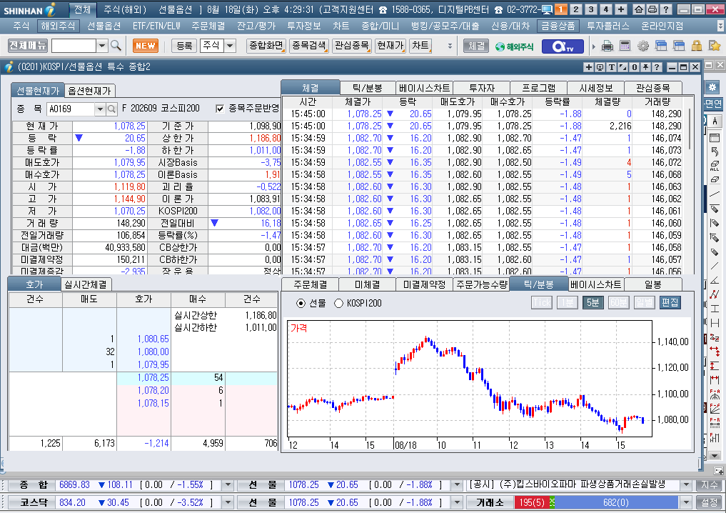Viewport: 726px width, 513px height.
Task: Click help question icon in KOSPI window title
Action: click(x=657, y=67)
